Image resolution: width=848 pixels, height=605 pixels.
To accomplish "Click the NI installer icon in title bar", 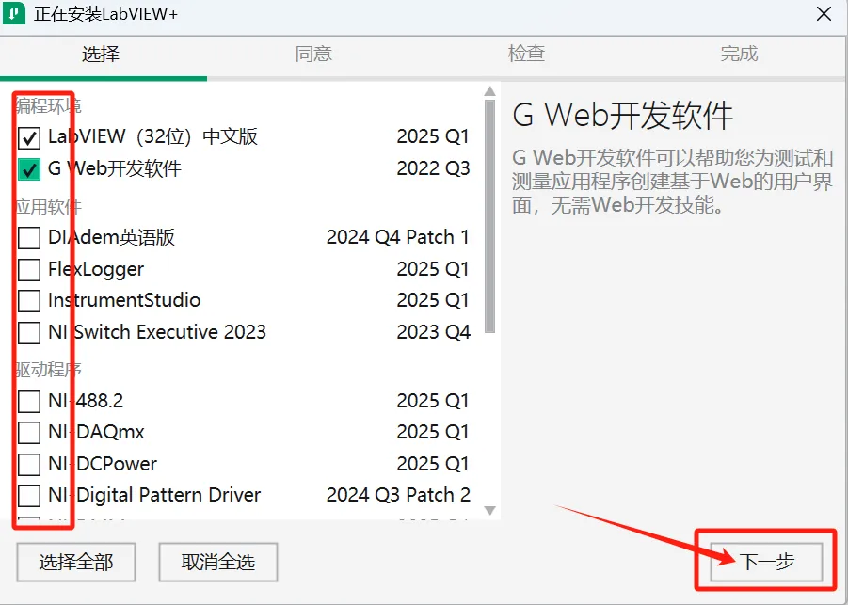I will [14, 13].
